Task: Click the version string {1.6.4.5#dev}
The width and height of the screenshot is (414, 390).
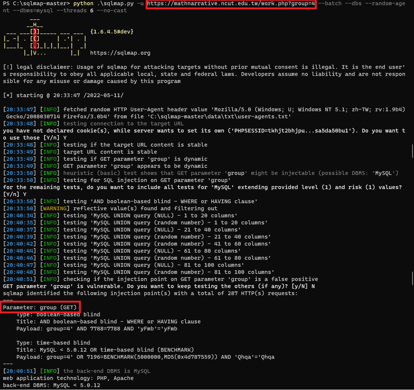Action: (x=112, y=32)
